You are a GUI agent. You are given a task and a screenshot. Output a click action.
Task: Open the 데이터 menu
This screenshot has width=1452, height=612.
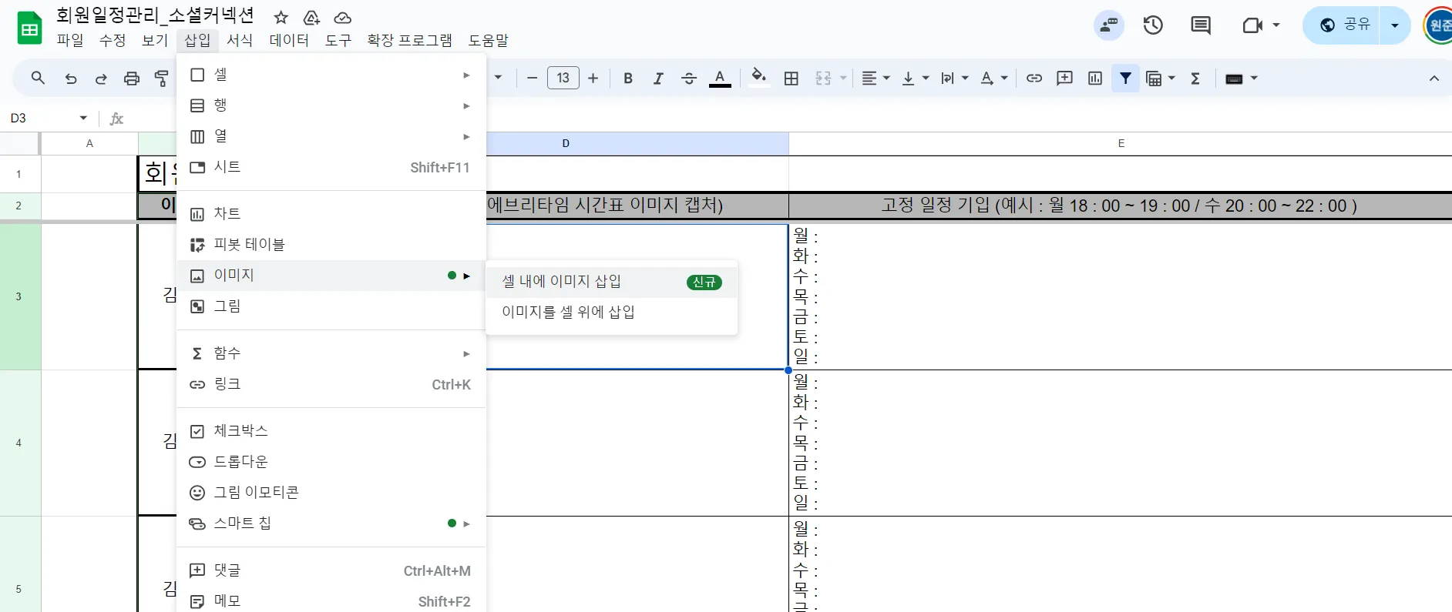(289, 40)
